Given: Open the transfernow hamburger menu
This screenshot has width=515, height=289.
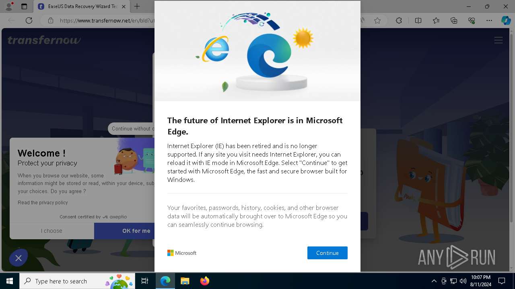Looking at the screenshot, I should pyautogui.click(x=499, y=40).
